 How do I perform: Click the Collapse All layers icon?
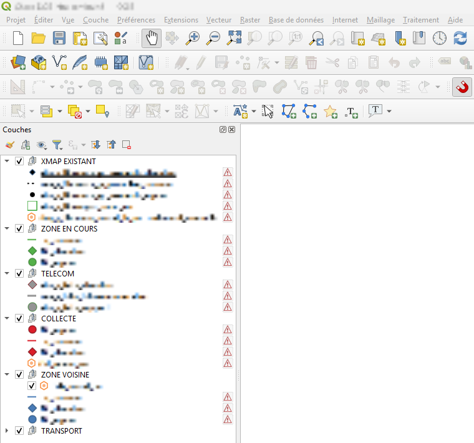click(111, 145)
